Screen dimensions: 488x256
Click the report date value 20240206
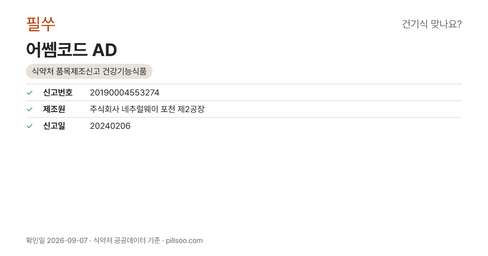[110, 126]
